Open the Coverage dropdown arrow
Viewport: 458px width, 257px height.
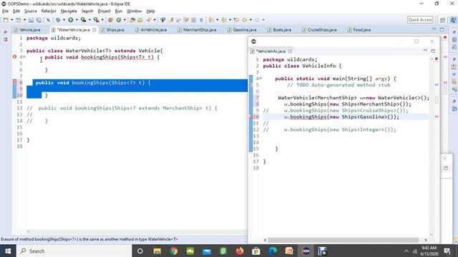tap(89, 20)
